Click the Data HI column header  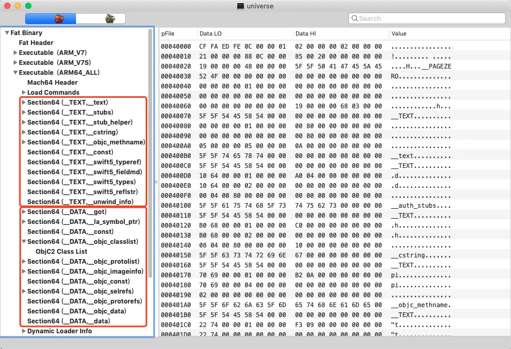tap(341, 33)
